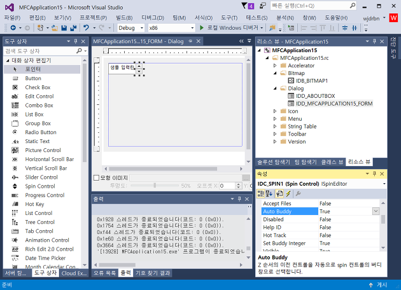Switch to the 솔루션 탐색기 tab

(x=274, y=162)
